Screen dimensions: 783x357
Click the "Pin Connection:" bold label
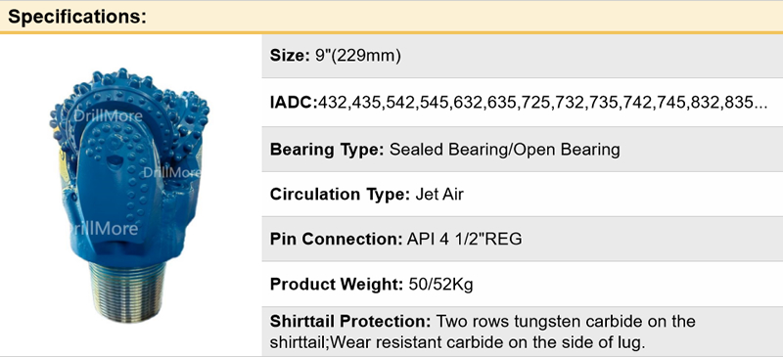pos(336,239)
